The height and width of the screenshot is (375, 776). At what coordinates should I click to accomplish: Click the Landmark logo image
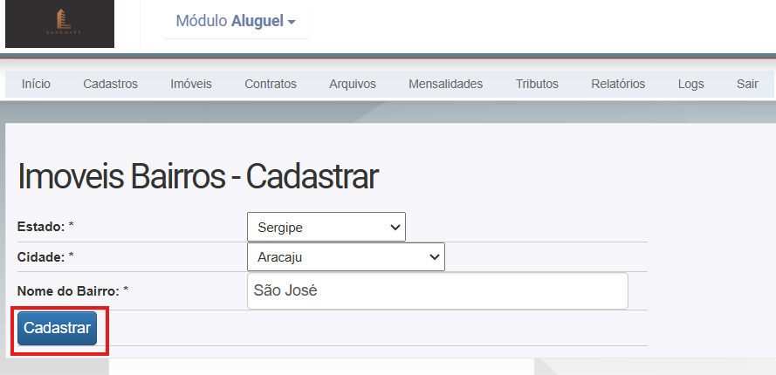[x=59, y=24]
